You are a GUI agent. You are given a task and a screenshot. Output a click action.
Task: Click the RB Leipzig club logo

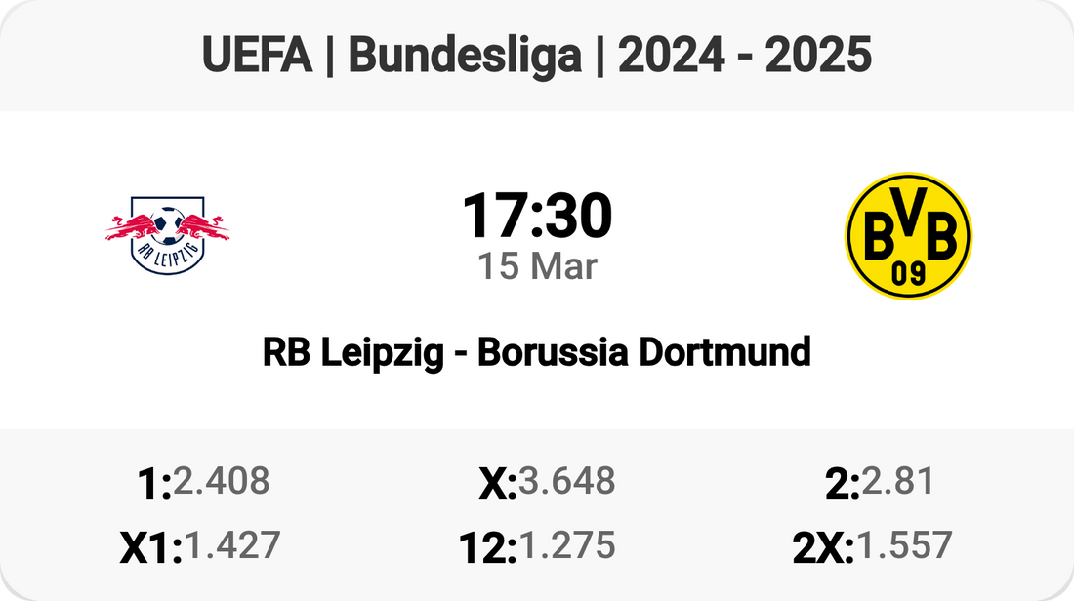tap(167, 235)
